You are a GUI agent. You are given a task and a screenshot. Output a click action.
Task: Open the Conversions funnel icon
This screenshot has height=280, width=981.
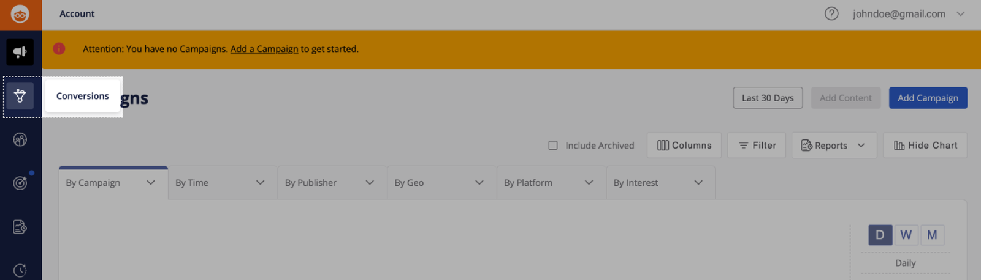(20, 96)
